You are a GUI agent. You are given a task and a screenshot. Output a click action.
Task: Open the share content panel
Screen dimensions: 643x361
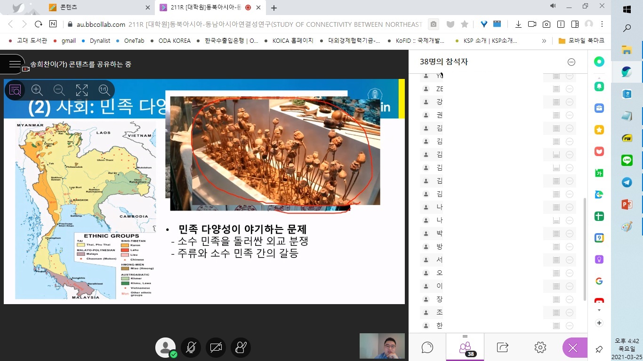[502, 347]
